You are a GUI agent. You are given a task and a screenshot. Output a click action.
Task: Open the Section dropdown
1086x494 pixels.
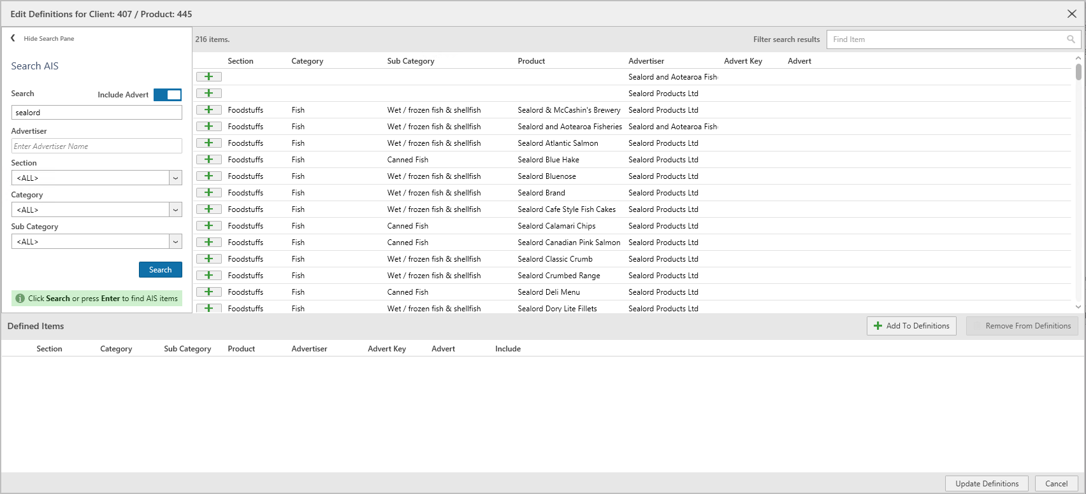click(x=175, y=178)
